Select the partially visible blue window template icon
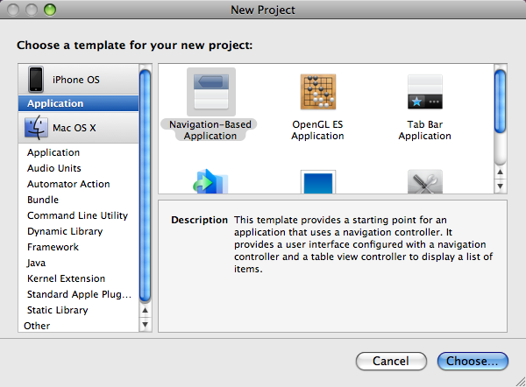The height and width of the screenshot is (387, 526). tap(317, 182)
